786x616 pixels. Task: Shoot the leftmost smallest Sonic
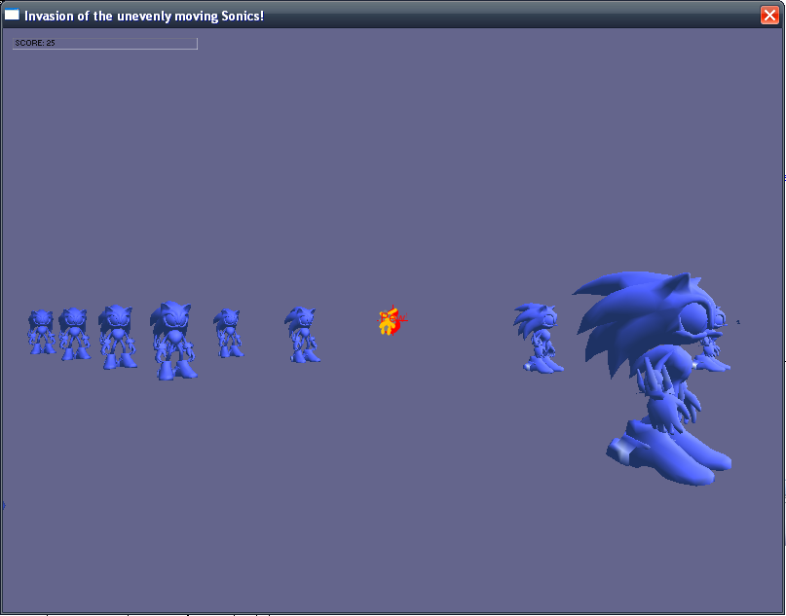point(41,332)
